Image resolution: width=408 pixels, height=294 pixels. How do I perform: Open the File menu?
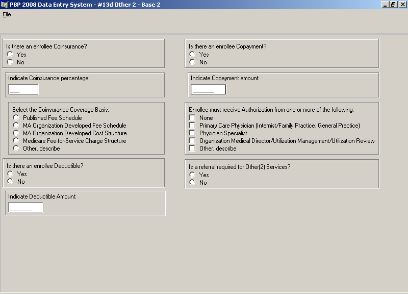7,14
